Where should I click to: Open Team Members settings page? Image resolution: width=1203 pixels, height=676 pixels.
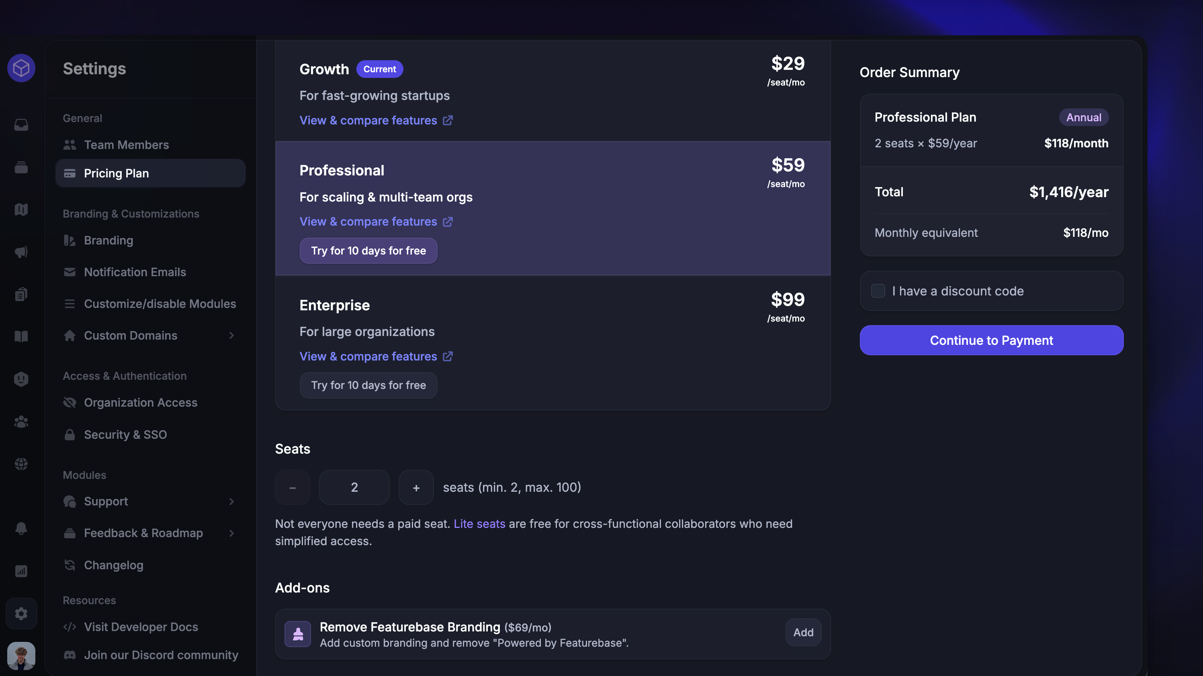(x=126, y=145)
